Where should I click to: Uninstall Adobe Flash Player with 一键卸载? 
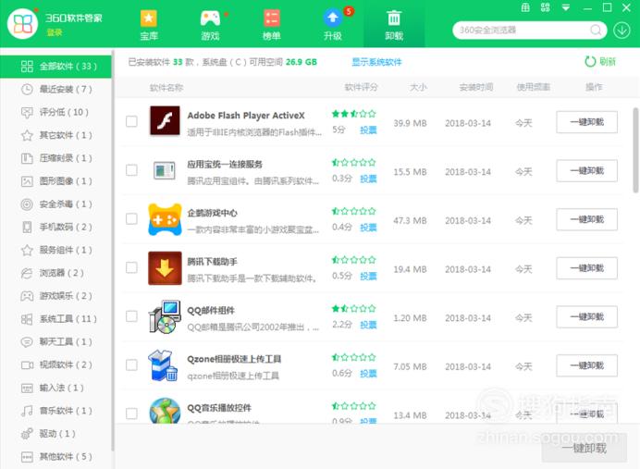586,121
